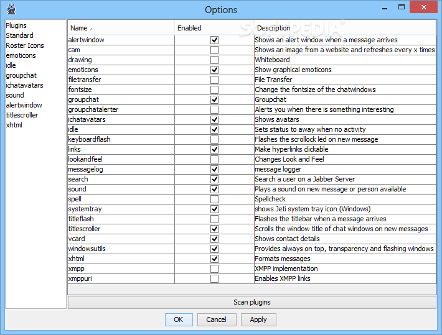Screen dimensions: 442x335
Task: Enable the drawing plugin checkbox
Action: (214, 60)
